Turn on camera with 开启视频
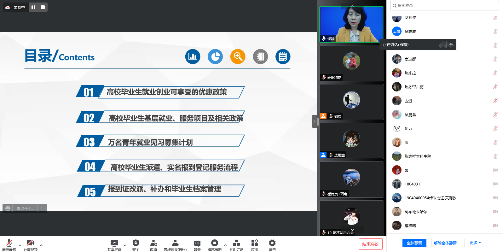This screenshot has height=252, width=503. [30, 243]
